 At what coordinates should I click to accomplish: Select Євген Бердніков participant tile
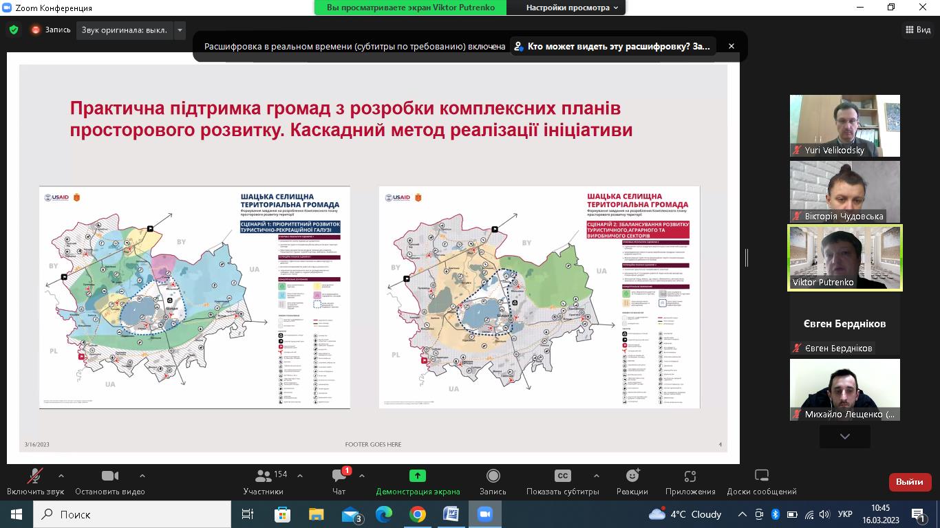point(845,324)
